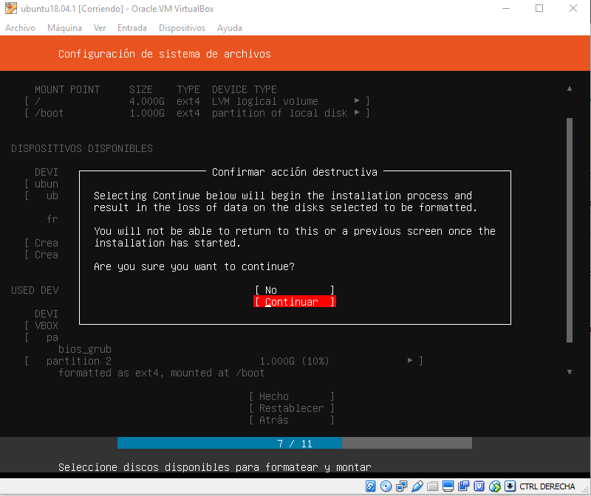The height and width of the screenshot is (496, 591).
Task: Click the network adapters status icon
Action: pyautogui.click(x=401, y=486)
